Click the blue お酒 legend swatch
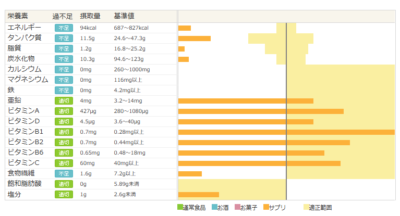This screenshot has height=216, width=400. 215,207
